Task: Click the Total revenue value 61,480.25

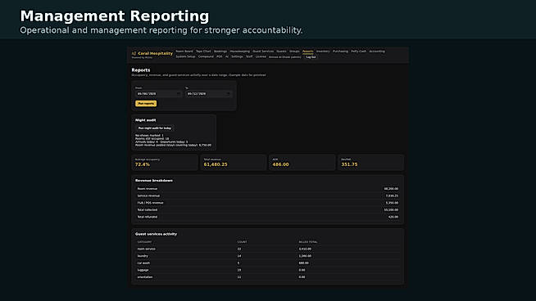Action: click(x=216, y=164)
